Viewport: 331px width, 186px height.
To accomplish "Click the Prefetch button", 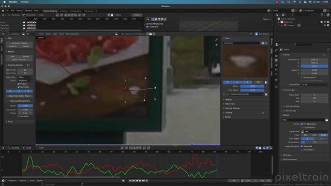I will coord(12,46).
